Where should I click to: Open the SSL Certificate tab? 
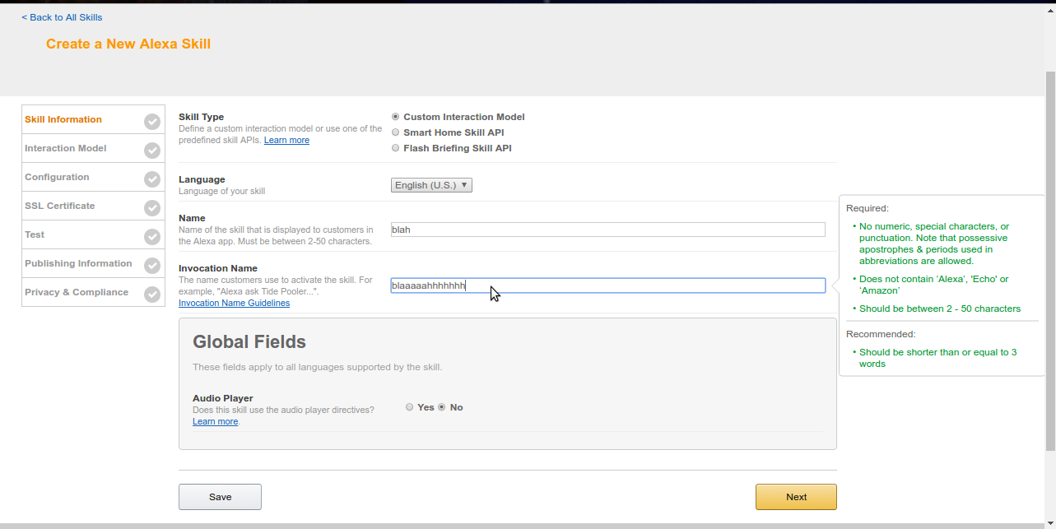[93, 206]
